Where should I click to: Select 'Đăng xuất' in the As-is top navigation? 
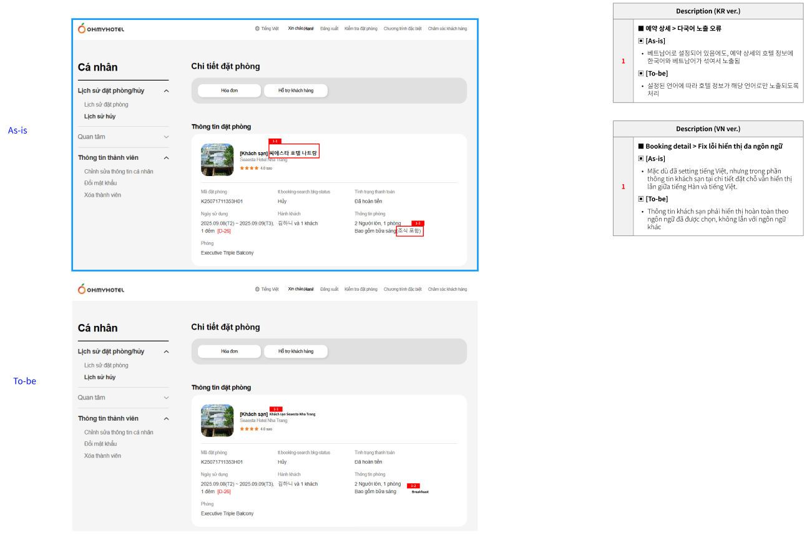tap(329, 29)
